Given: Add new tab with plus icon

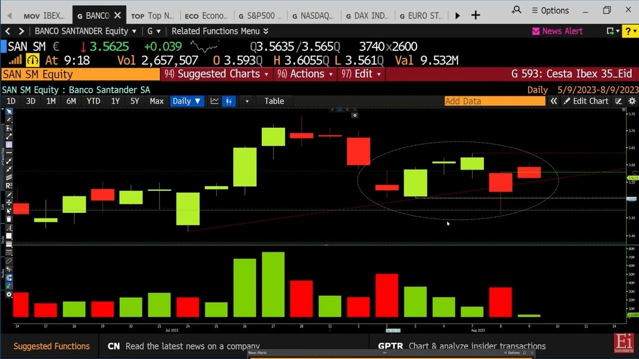Looking at the screenshot, I should click(x=476, y=15).
